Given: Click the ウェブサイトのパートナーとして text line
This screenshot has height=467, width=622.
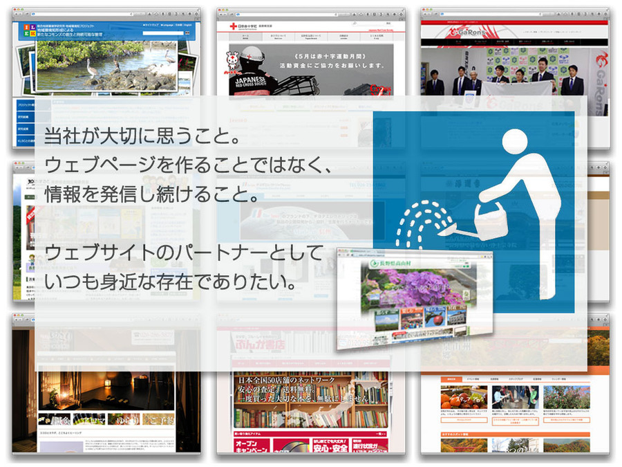Looking at the screenshot, I should tap(183, 253).
